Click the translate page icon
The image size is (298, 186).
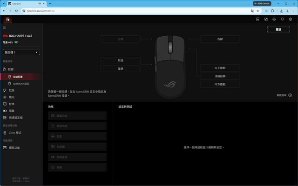click(252, 11)
